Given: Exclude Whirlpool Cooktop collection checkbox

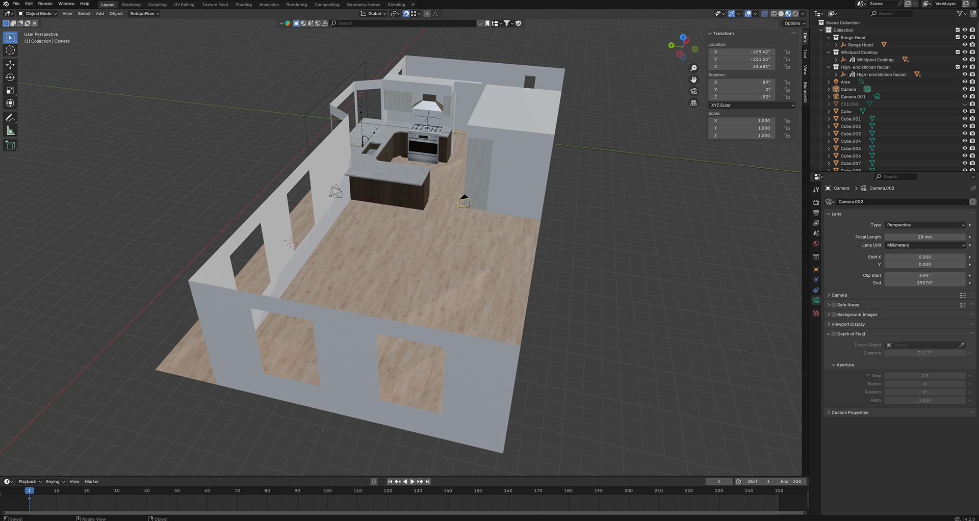Looking at the screenshot, I should click(x=958, y=52).
